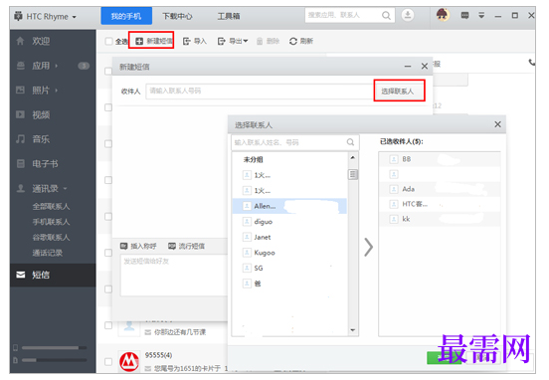Close the 新建短信 dialog
The width and height of the screenshot is (549, 380).
point(425,67)
